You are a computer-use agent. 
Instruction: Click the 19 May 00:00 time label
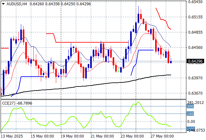[73, 136]
